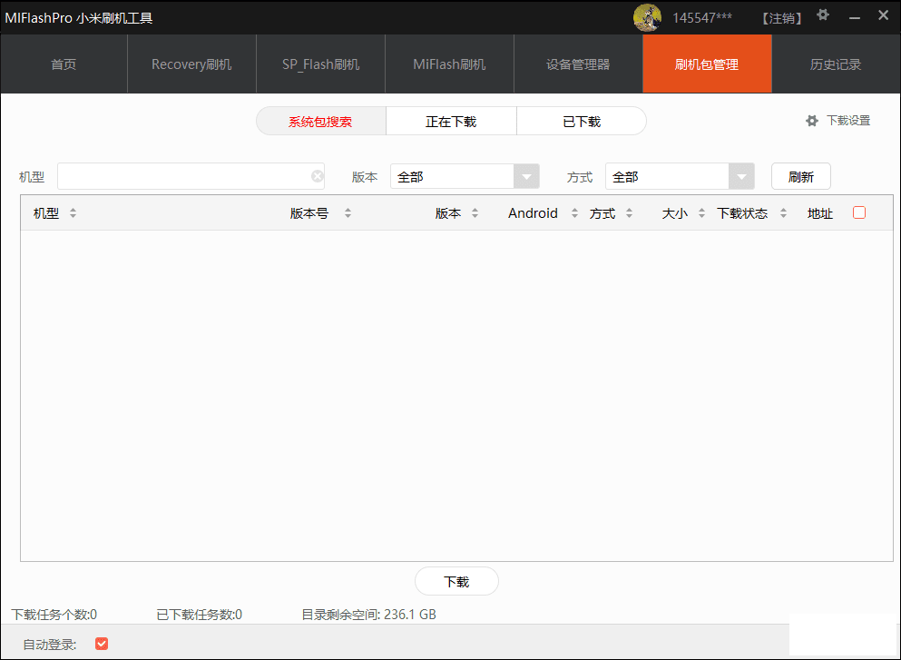
Task: Click the 刷新 refresh button
Action: pos(801,176)
